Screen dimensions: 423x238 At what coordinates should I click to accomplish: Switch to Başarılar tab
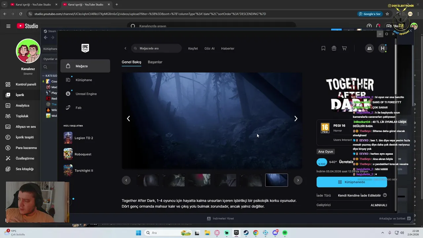click(x=155, y=62)
